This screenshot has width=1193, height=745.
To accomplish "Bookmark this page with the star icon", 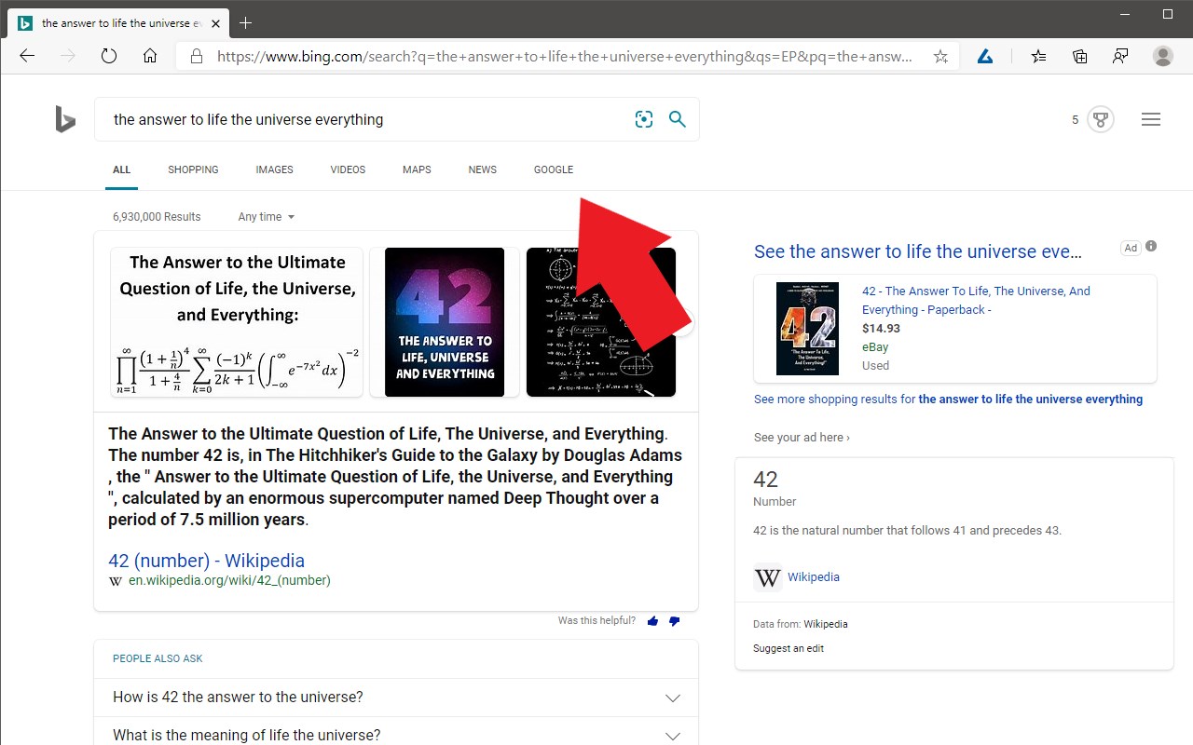I will (x=940, y=56).
